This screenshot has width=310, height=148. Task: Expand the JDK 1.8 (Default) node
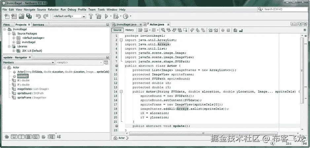[14, 51]
